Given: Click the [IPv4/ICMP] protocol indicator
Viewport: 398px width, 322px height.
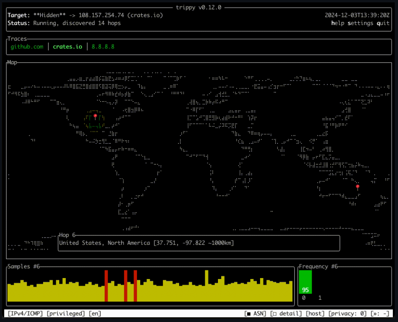Looking at the screenshot, I should (x=25, y=313).
